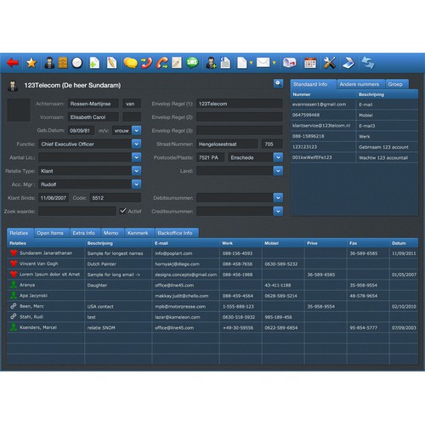Click the magnifier search icon near title
Screen dimensions: 425x425
[278, 83]
